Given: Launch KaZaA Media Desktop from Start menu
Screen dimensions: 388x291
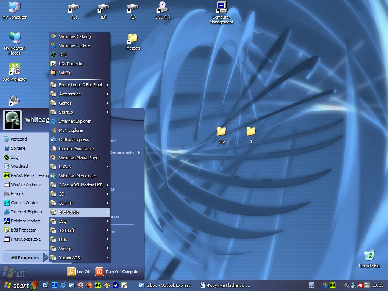Looking at the screenshot, I should pos(25,175).
